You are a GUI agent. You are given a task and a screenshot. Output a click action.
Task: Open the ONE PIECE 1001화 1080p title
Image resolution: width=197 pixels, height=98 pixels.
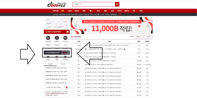100,61
